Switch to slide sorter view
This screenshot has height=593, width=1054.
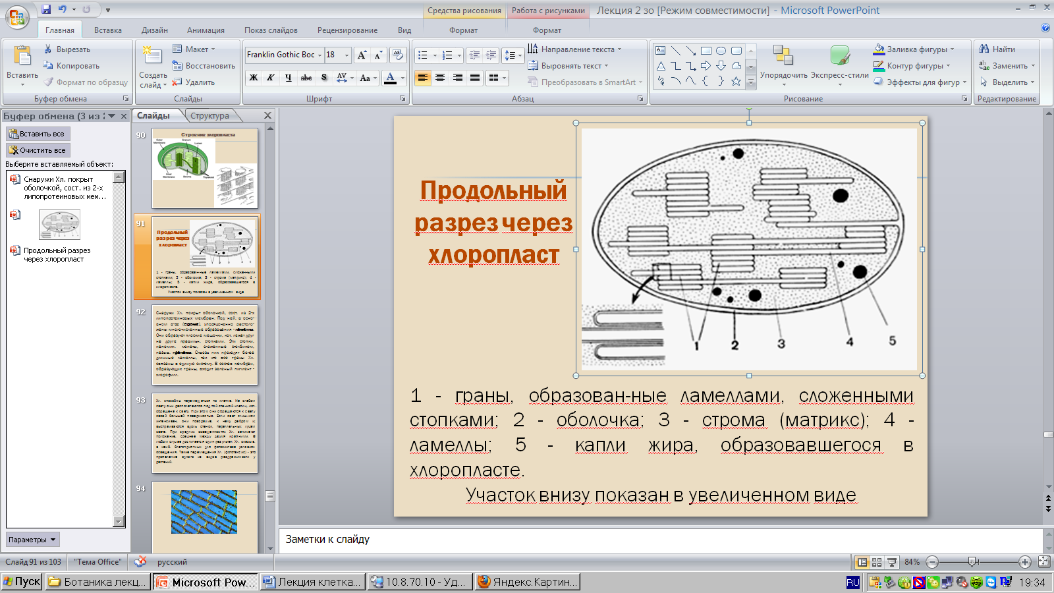877,562
